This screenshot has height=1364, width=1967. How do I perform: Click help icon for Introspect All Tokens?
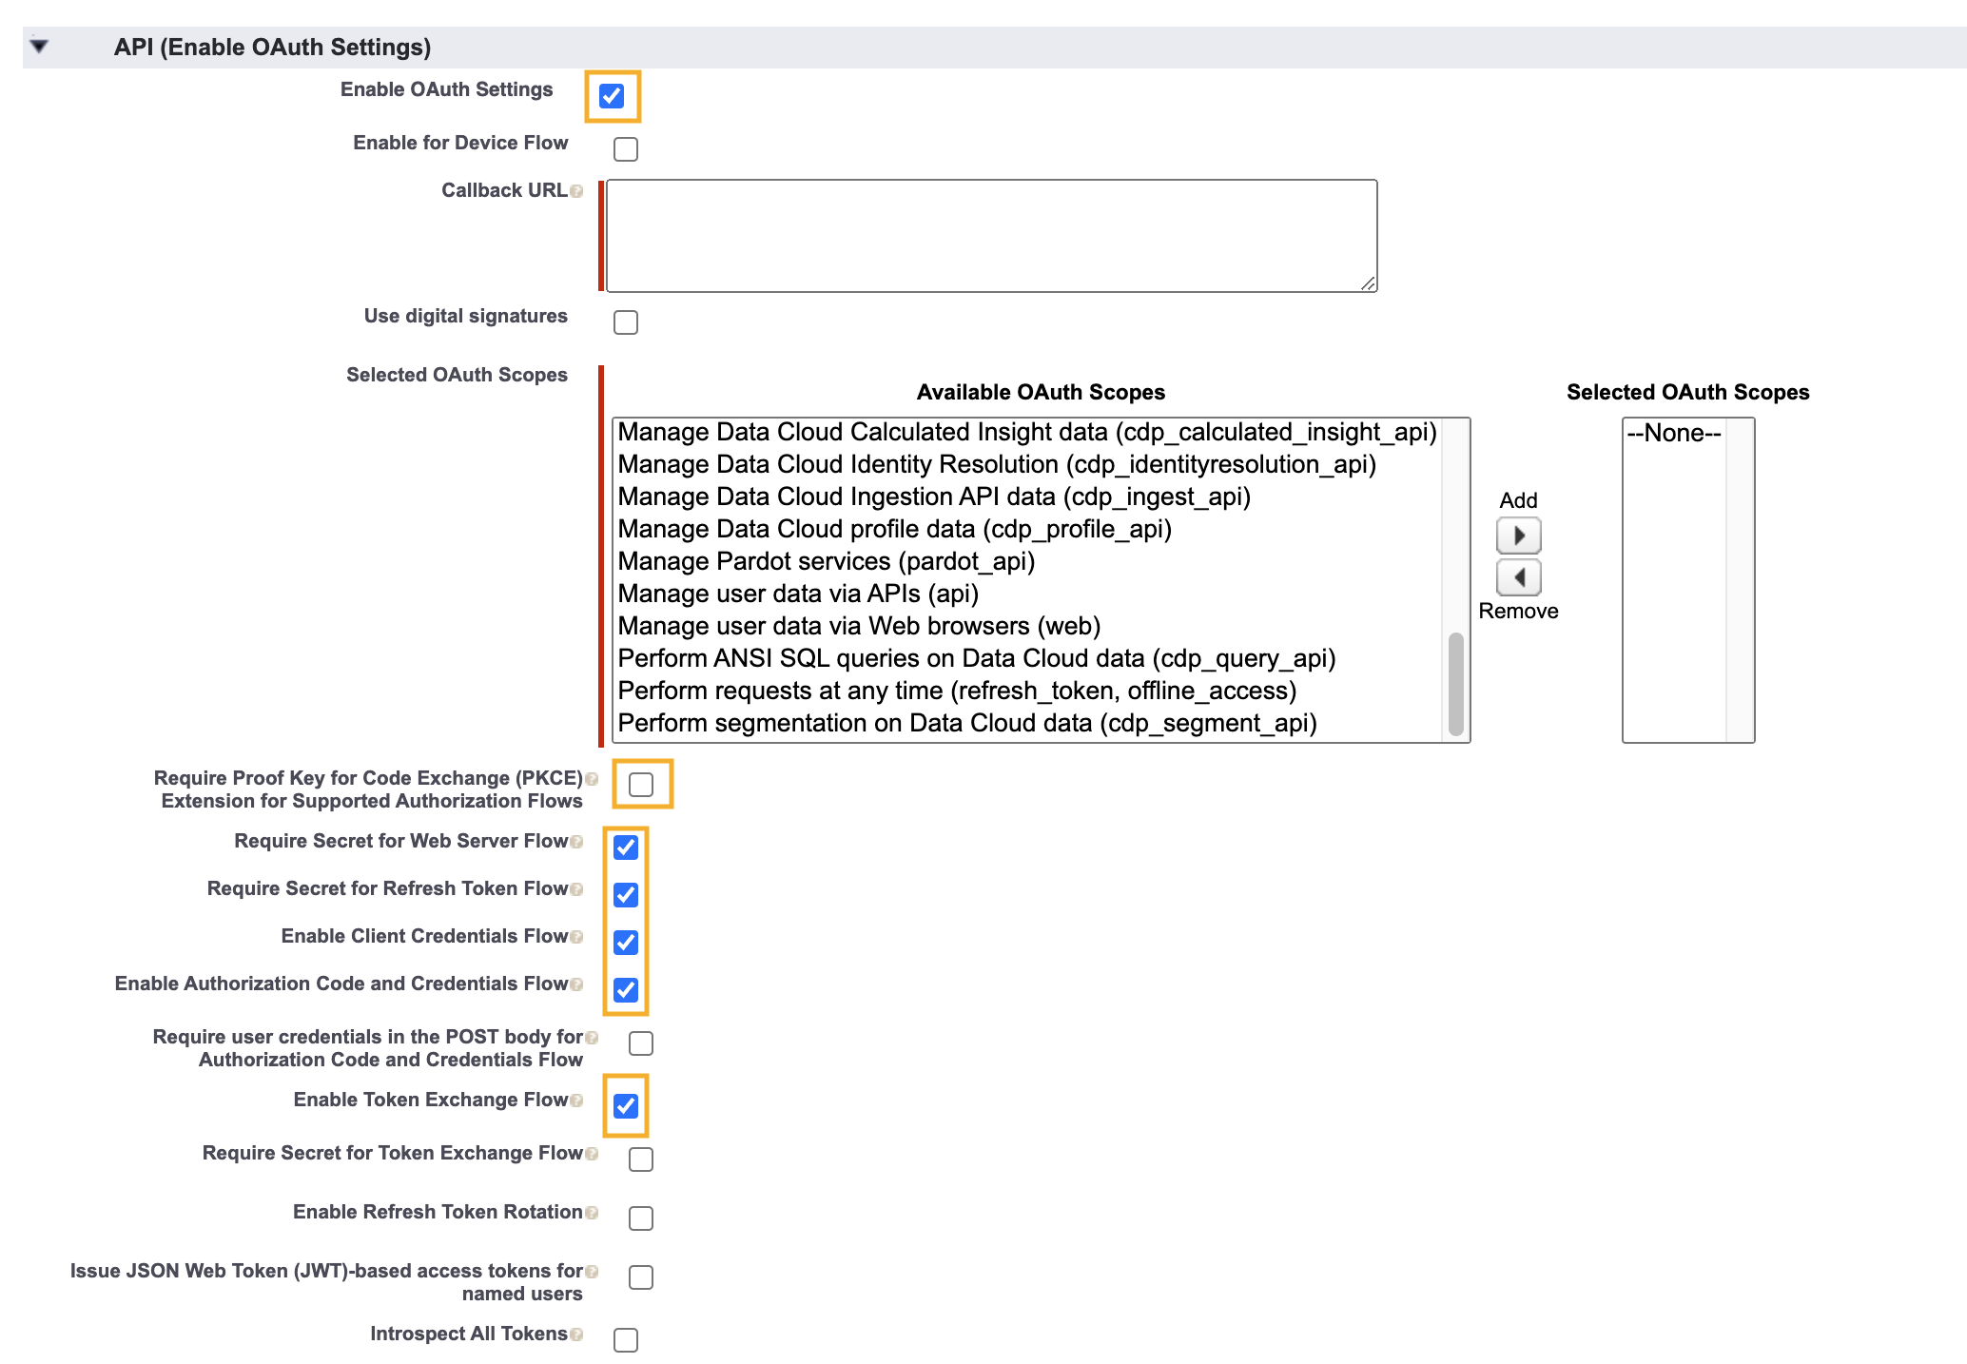576,1335
